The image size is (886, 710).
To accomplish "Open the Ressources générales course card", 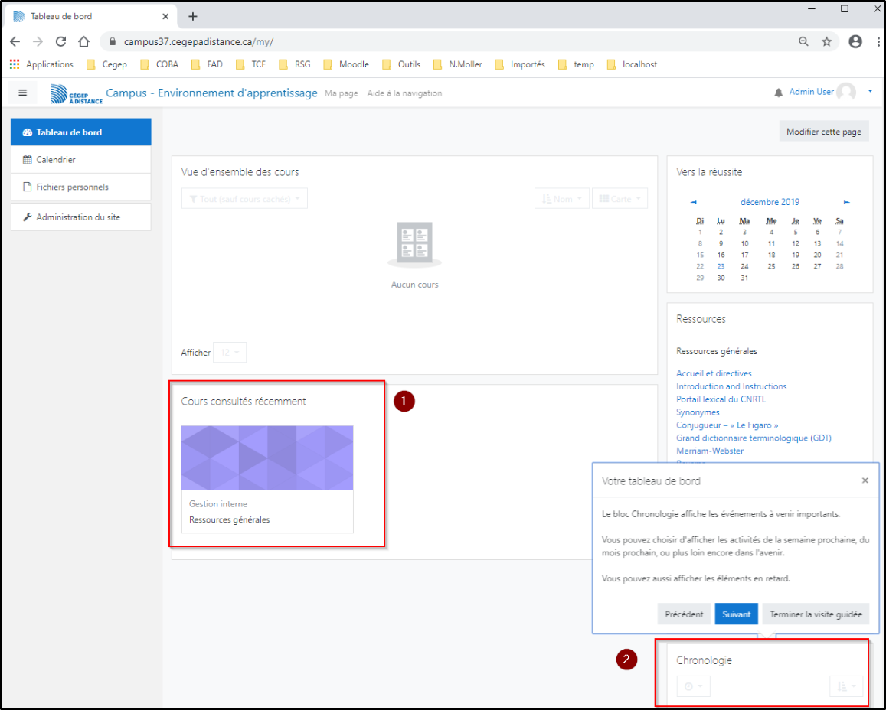I will 267,478.
